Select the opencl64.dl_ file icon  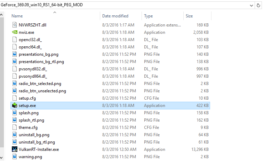(x=15, y=47)
